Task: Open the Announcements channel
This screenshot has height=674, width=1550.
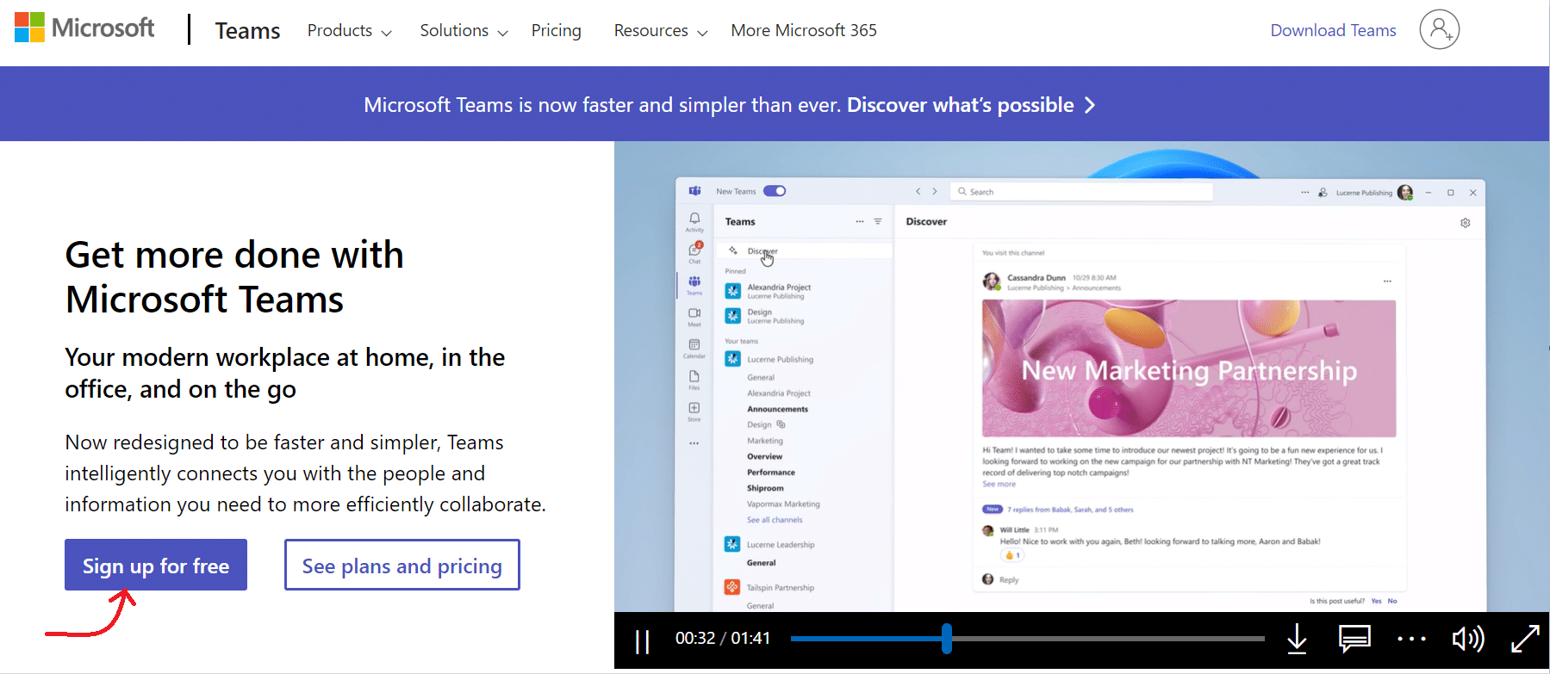Action: (x=777, y=410)
